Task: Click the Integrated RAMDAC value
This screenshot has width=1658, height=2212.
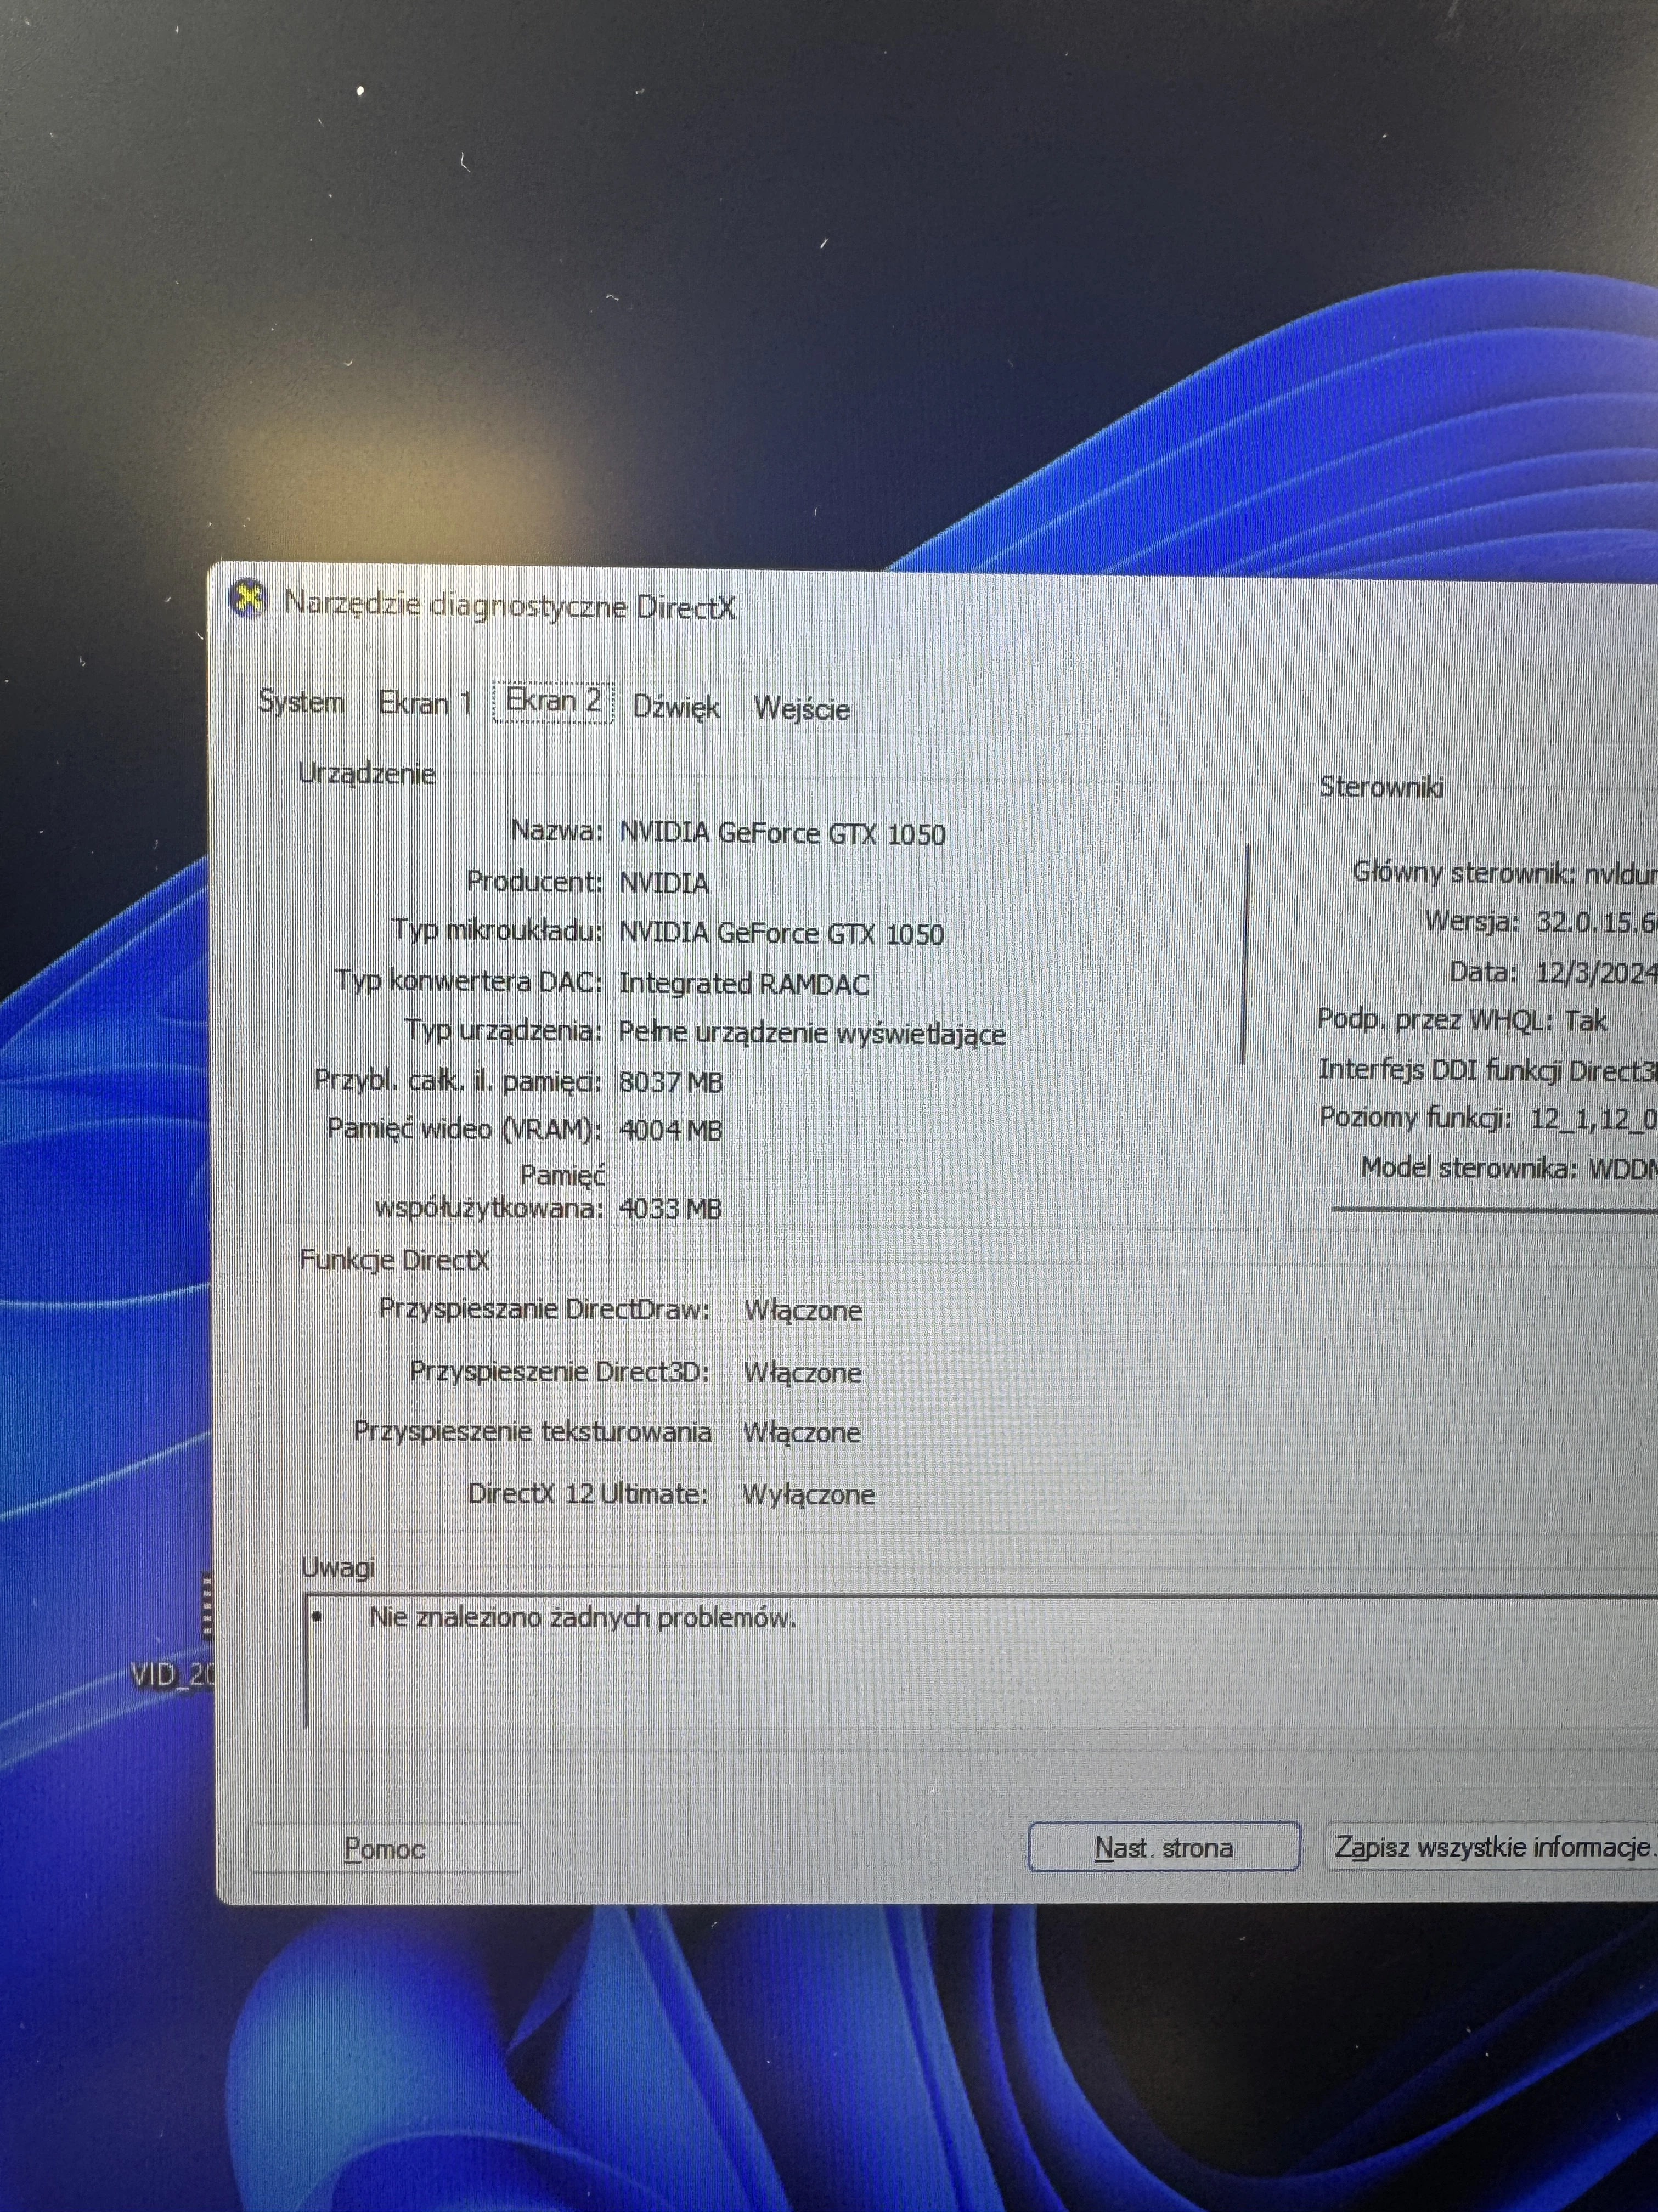Action: (x=744, y=983)
